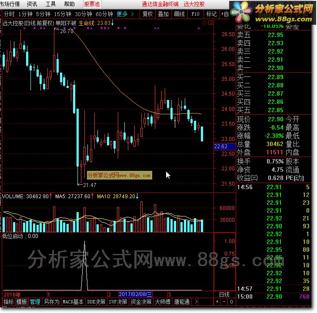Click the plus zoom button
The image size is (317, 313).
click(217, 302)
